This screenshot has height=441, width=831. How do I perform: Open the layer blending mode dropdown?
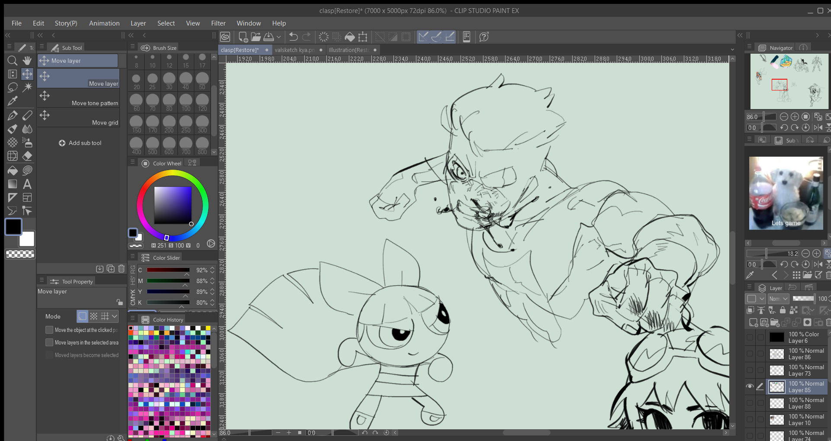click(x=778, y=299)
